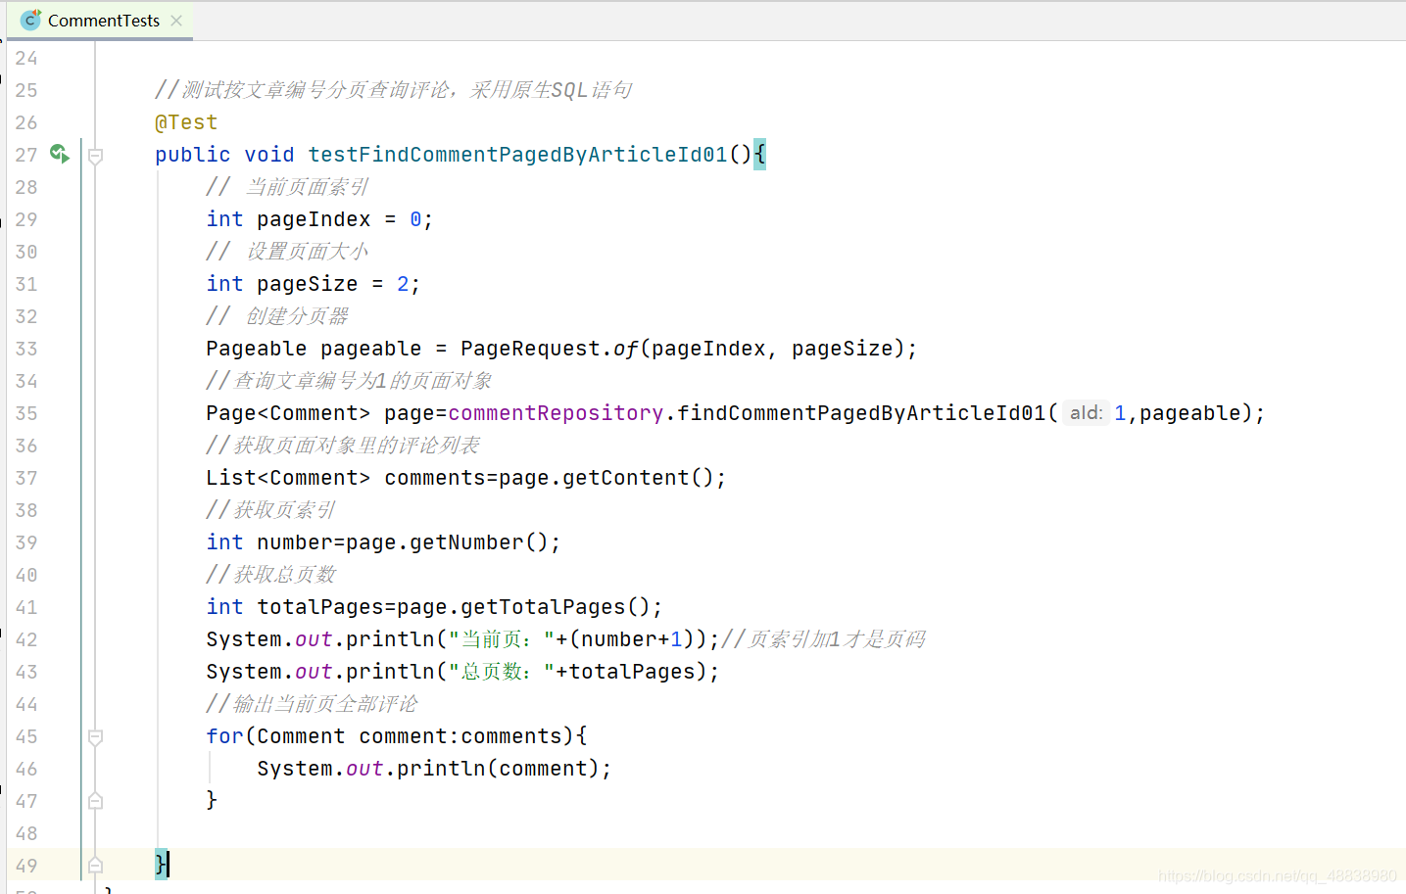Viewport: 1406px width, 894px height.
Task: Click the pageSize variable declaration on line 31
Action: [307, 284]
